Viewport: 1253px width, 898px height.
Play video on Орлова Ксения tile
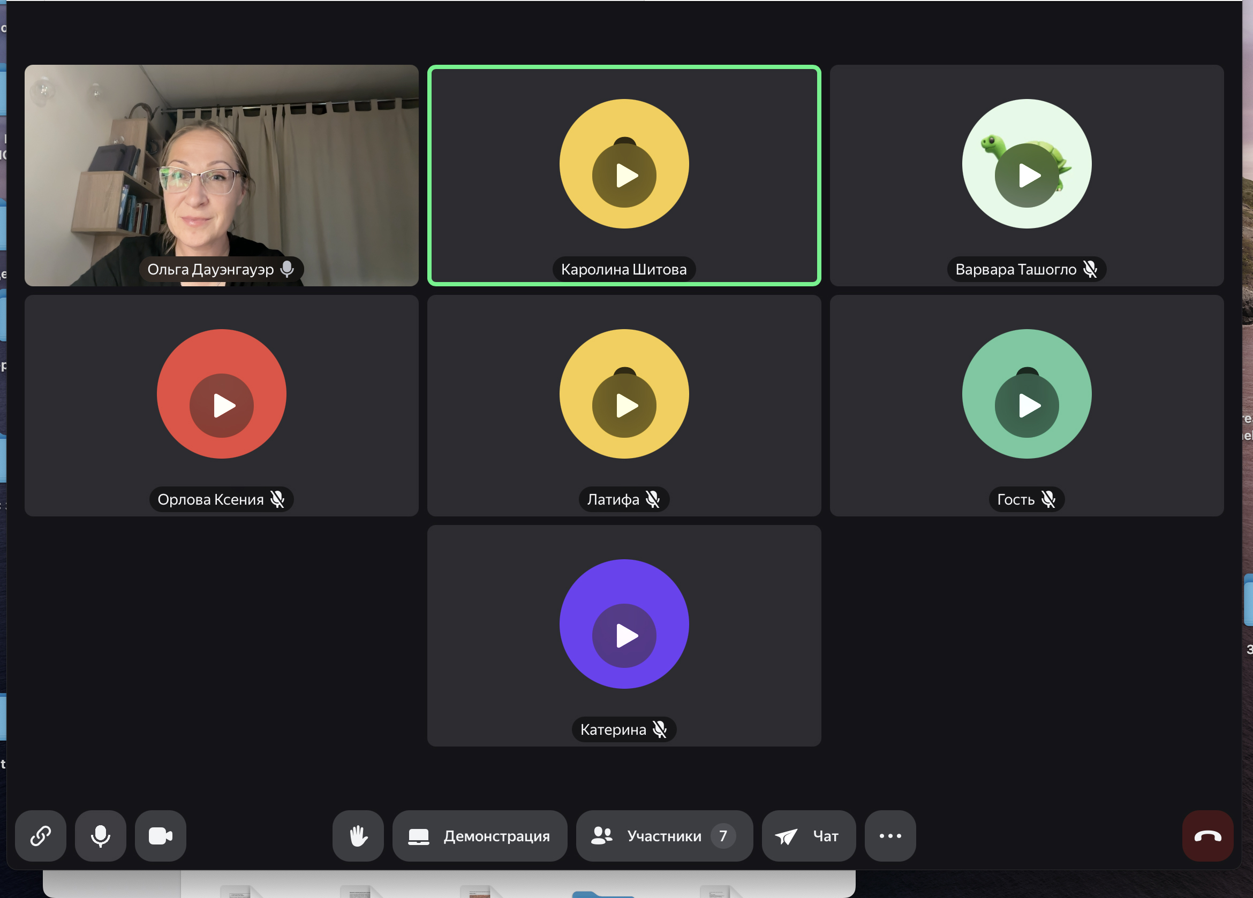222,405
